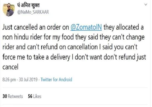The height and width of the screenshot is (107, 152).
Task: Open the tweet author's profile photo
Action: [x=9, y=10]
